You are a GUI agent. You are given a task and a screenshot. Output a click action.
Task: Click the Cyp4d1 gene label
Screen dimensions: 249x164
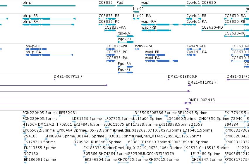tap(193, 3)
